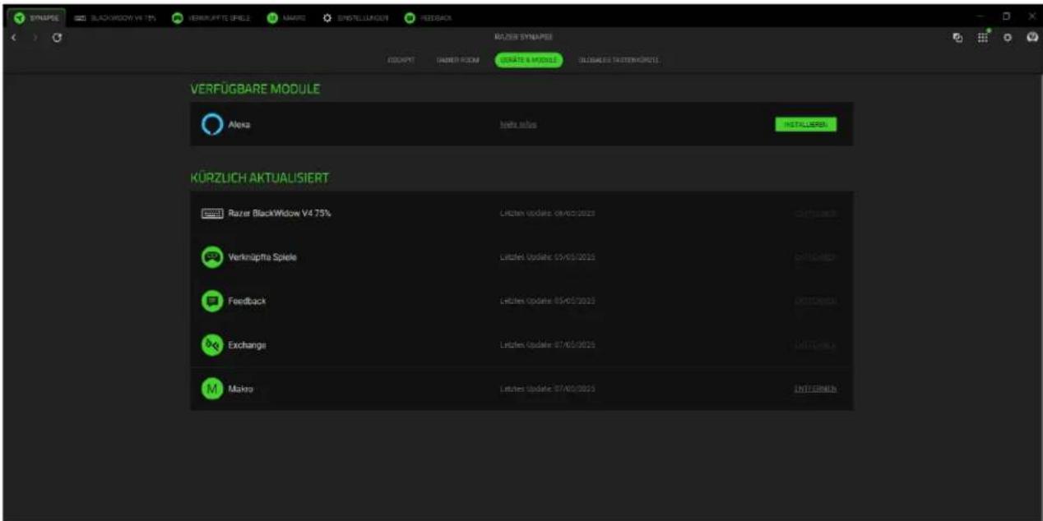This screenshot has width=1043, height=521.
Task: Click the Makro row's Letztes Update date
Action: pyautogui.click(x=547, y=389)
